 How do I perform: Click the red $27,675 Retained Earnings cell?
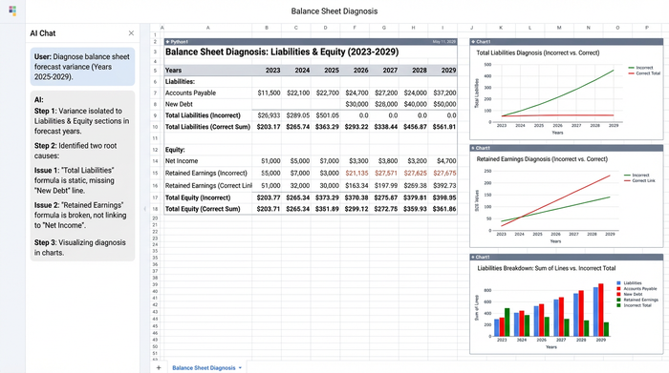444,174
